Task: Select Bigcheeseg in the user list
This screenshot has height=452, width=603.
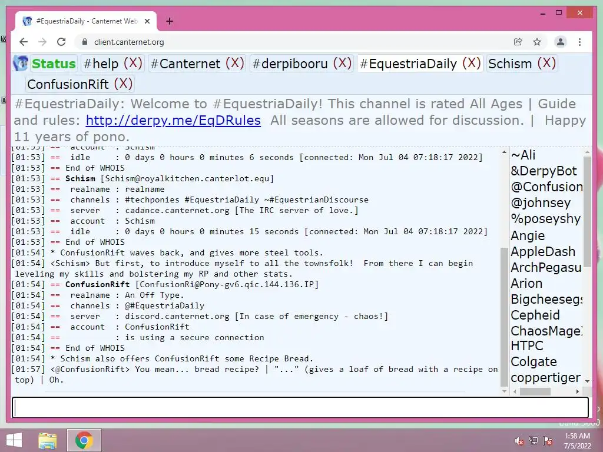Action: [x=546, y=300]
